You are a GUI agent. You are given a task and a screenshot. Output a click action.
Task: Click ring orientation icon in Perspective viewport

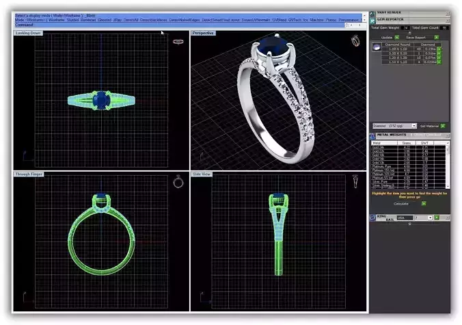point(355,40)
